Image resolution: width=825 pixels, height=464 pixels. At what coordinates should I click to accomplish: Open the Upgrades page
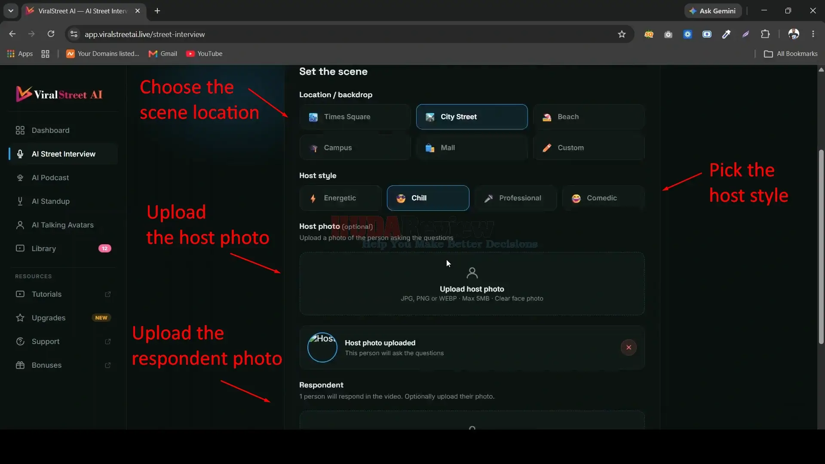[x=63, y=318]
